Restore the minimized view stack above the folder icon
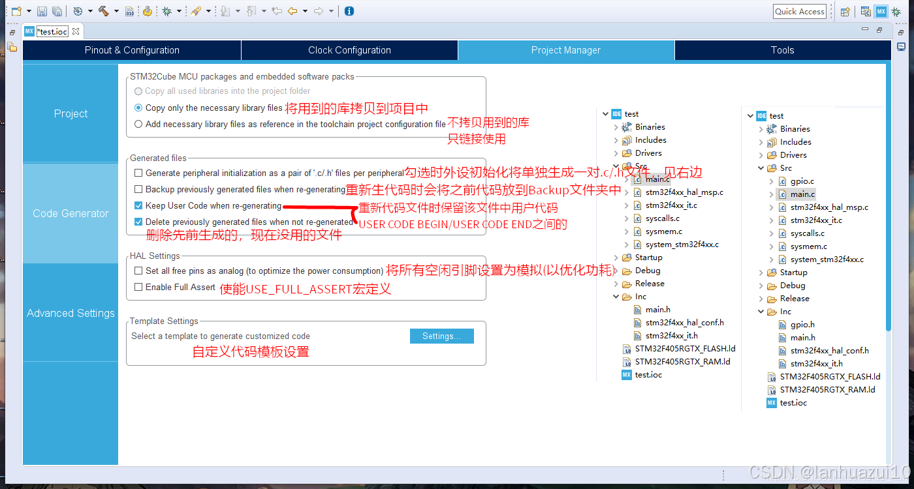 pyautogui.click(x=12, y=32)
